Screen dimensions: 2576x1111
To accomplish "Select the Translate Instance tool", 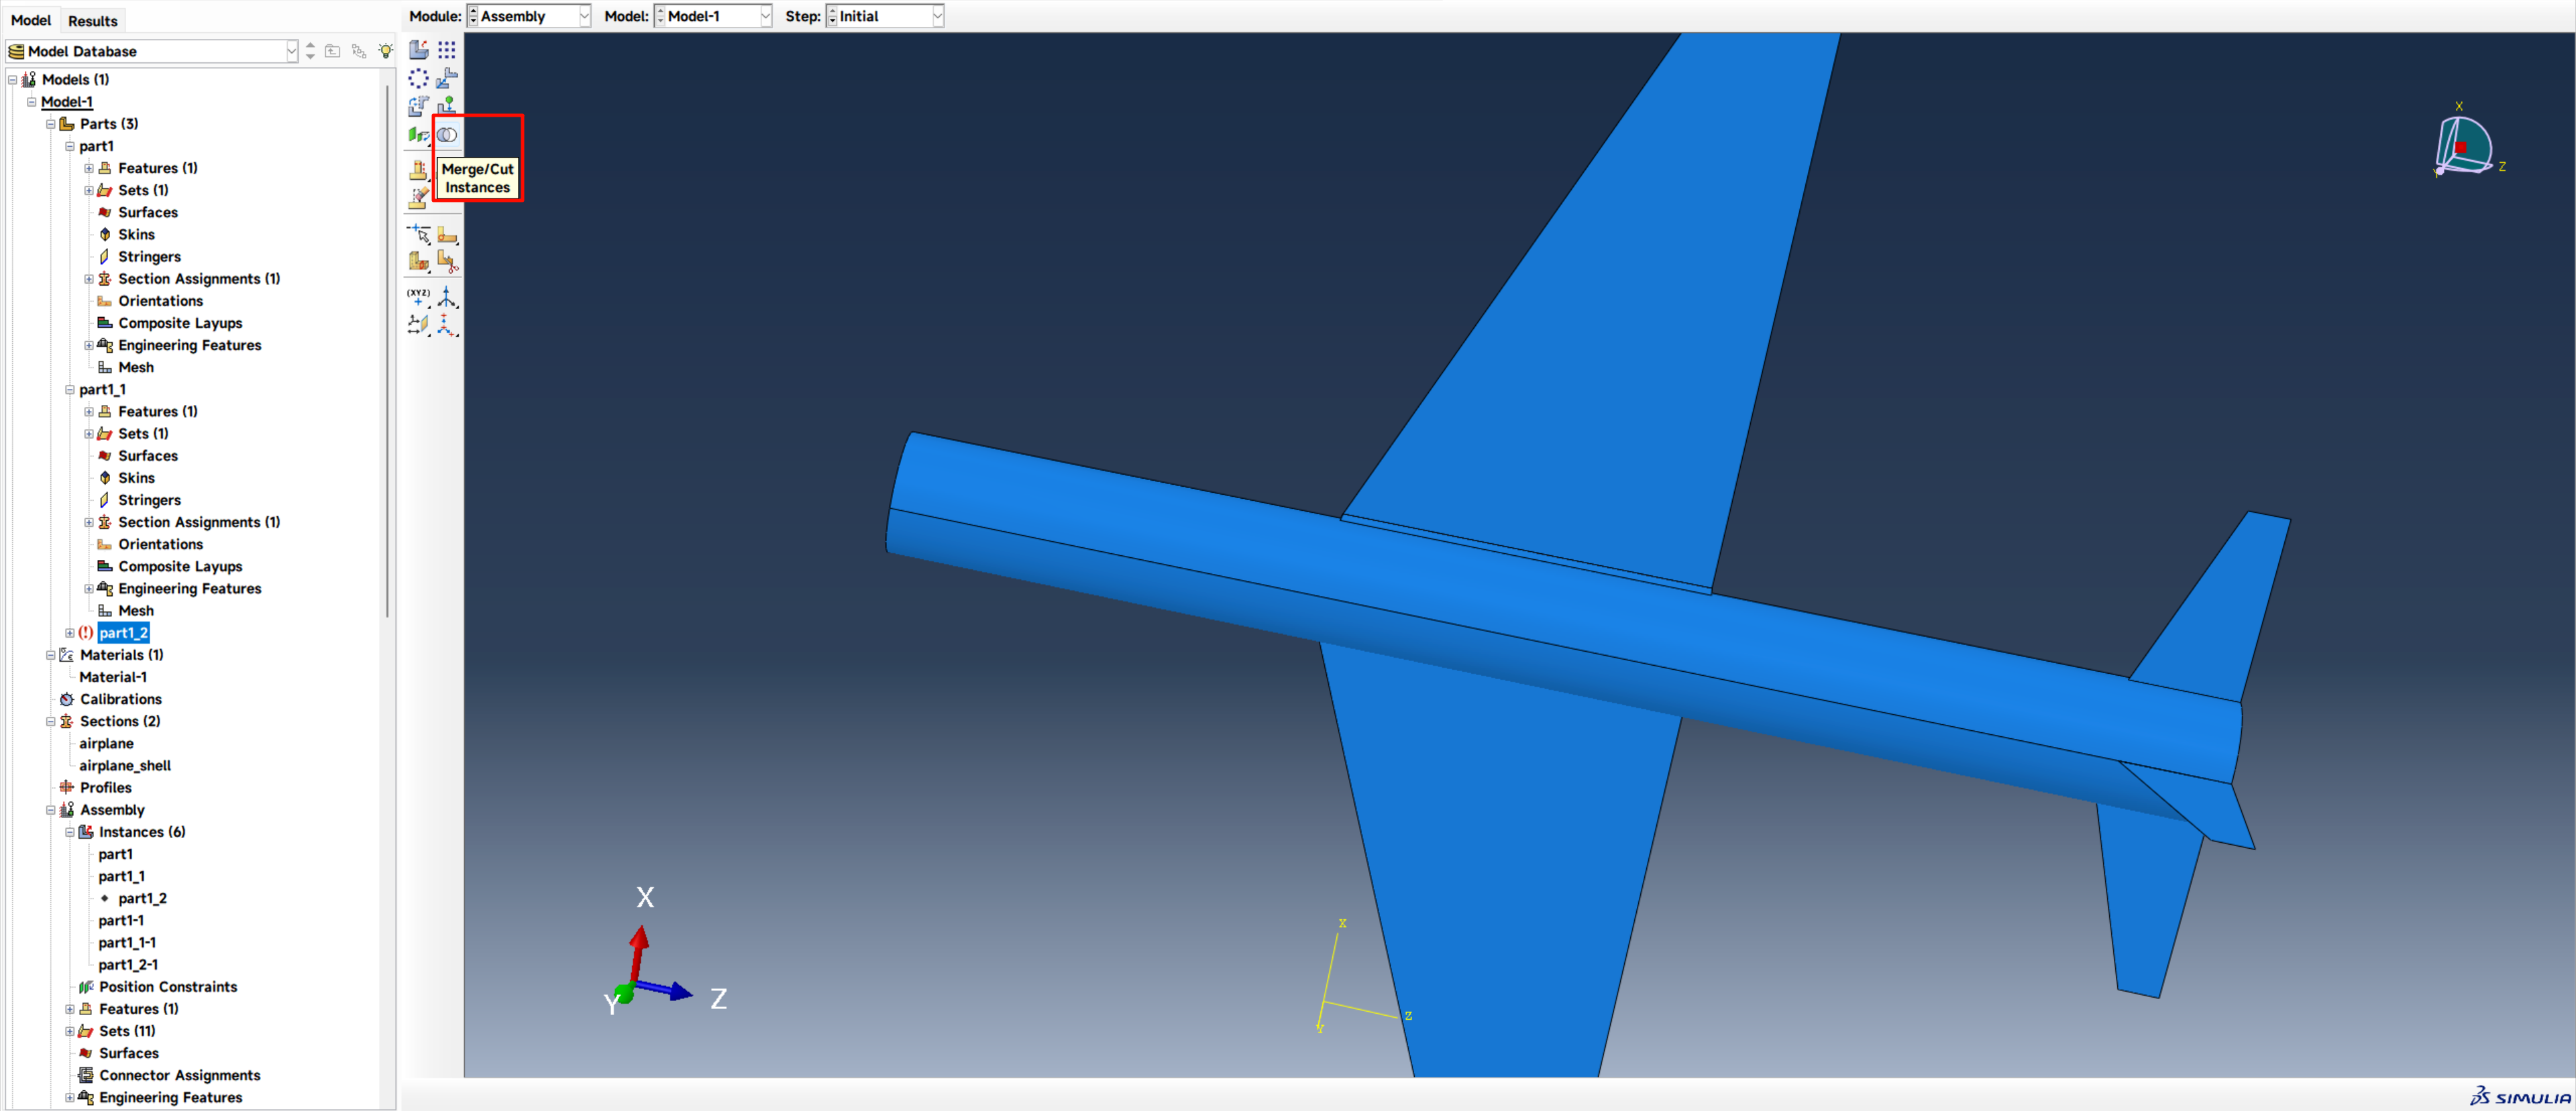I will tap(446, 78).
